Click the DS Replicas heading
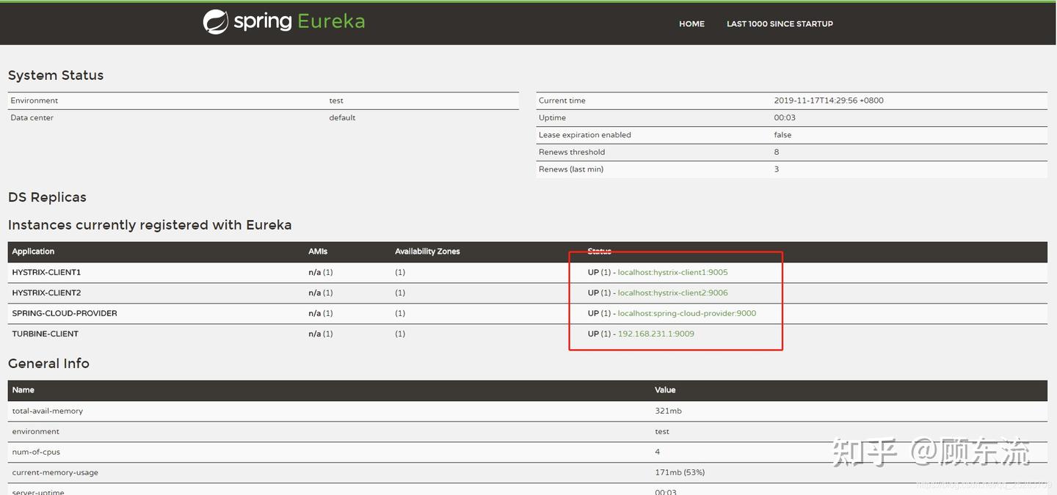The image size is (1057, 495). (x=47, y=197)
